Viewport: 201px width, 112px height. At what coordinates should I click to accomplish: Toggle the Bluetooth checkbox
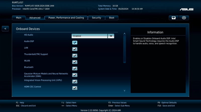pos(75,68)
